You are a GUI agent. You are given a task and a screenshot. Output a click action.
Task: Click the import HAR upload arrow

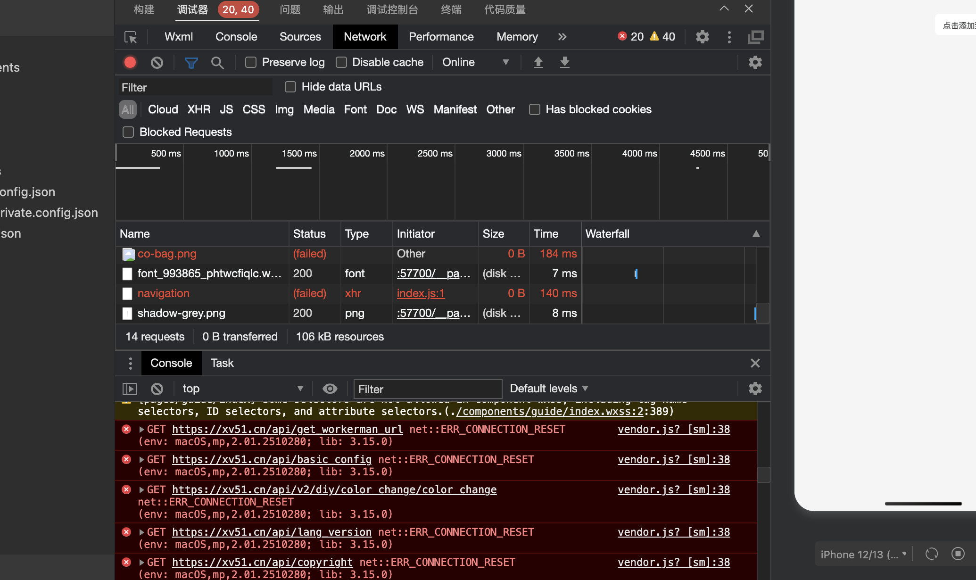tap(538, 62)
